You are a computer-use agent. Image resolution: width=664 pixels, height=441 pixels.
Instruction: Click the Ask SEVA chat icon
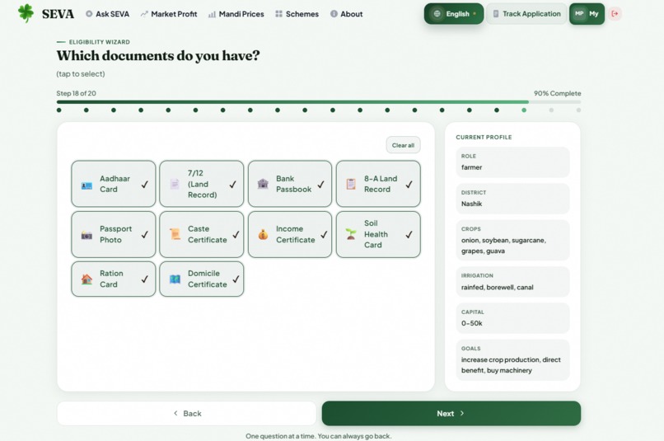pos(89,14)
